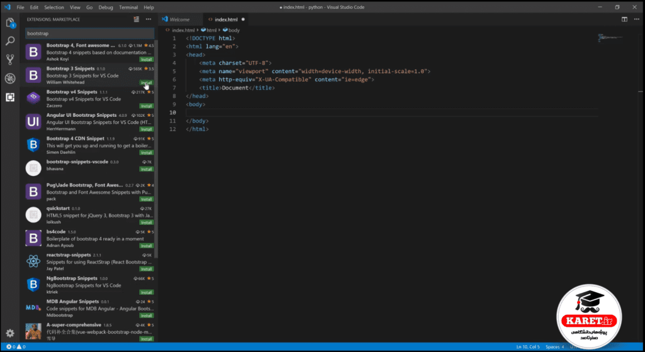Click the Pug\Jade Bootstrap extension icon
645x352 pixels.
[33, 192]
